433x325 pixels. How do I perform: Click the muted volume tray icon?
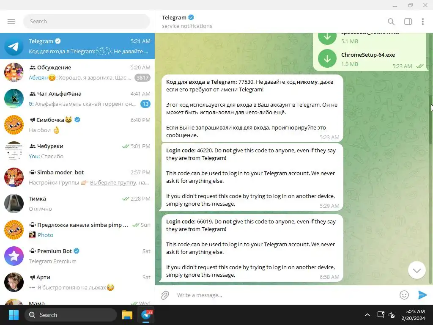point(392,315)
